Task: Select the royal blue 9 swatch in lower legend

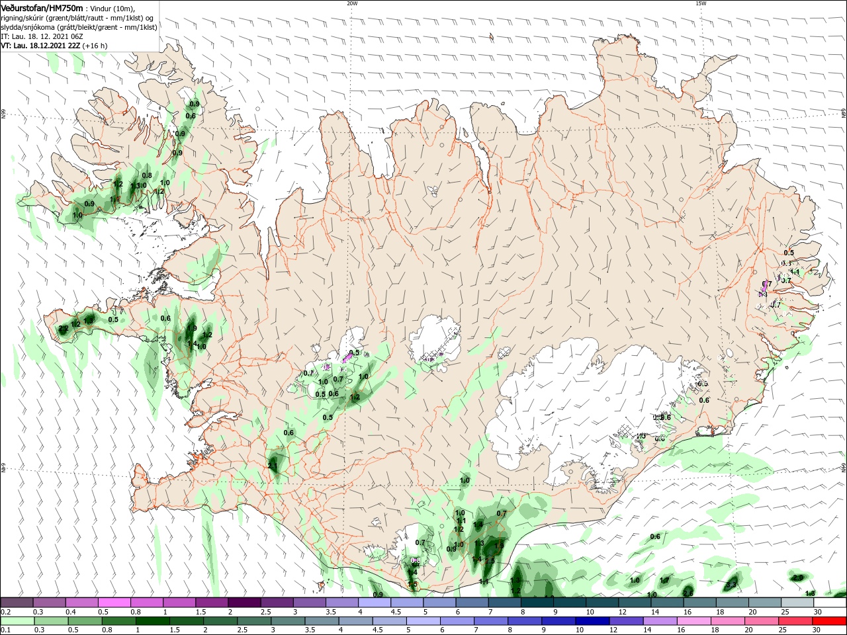Action: click(559, 621)
